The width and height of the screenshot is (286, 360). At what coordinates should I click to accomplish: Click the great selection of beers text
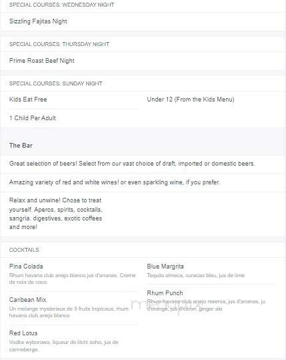[132, 164]
